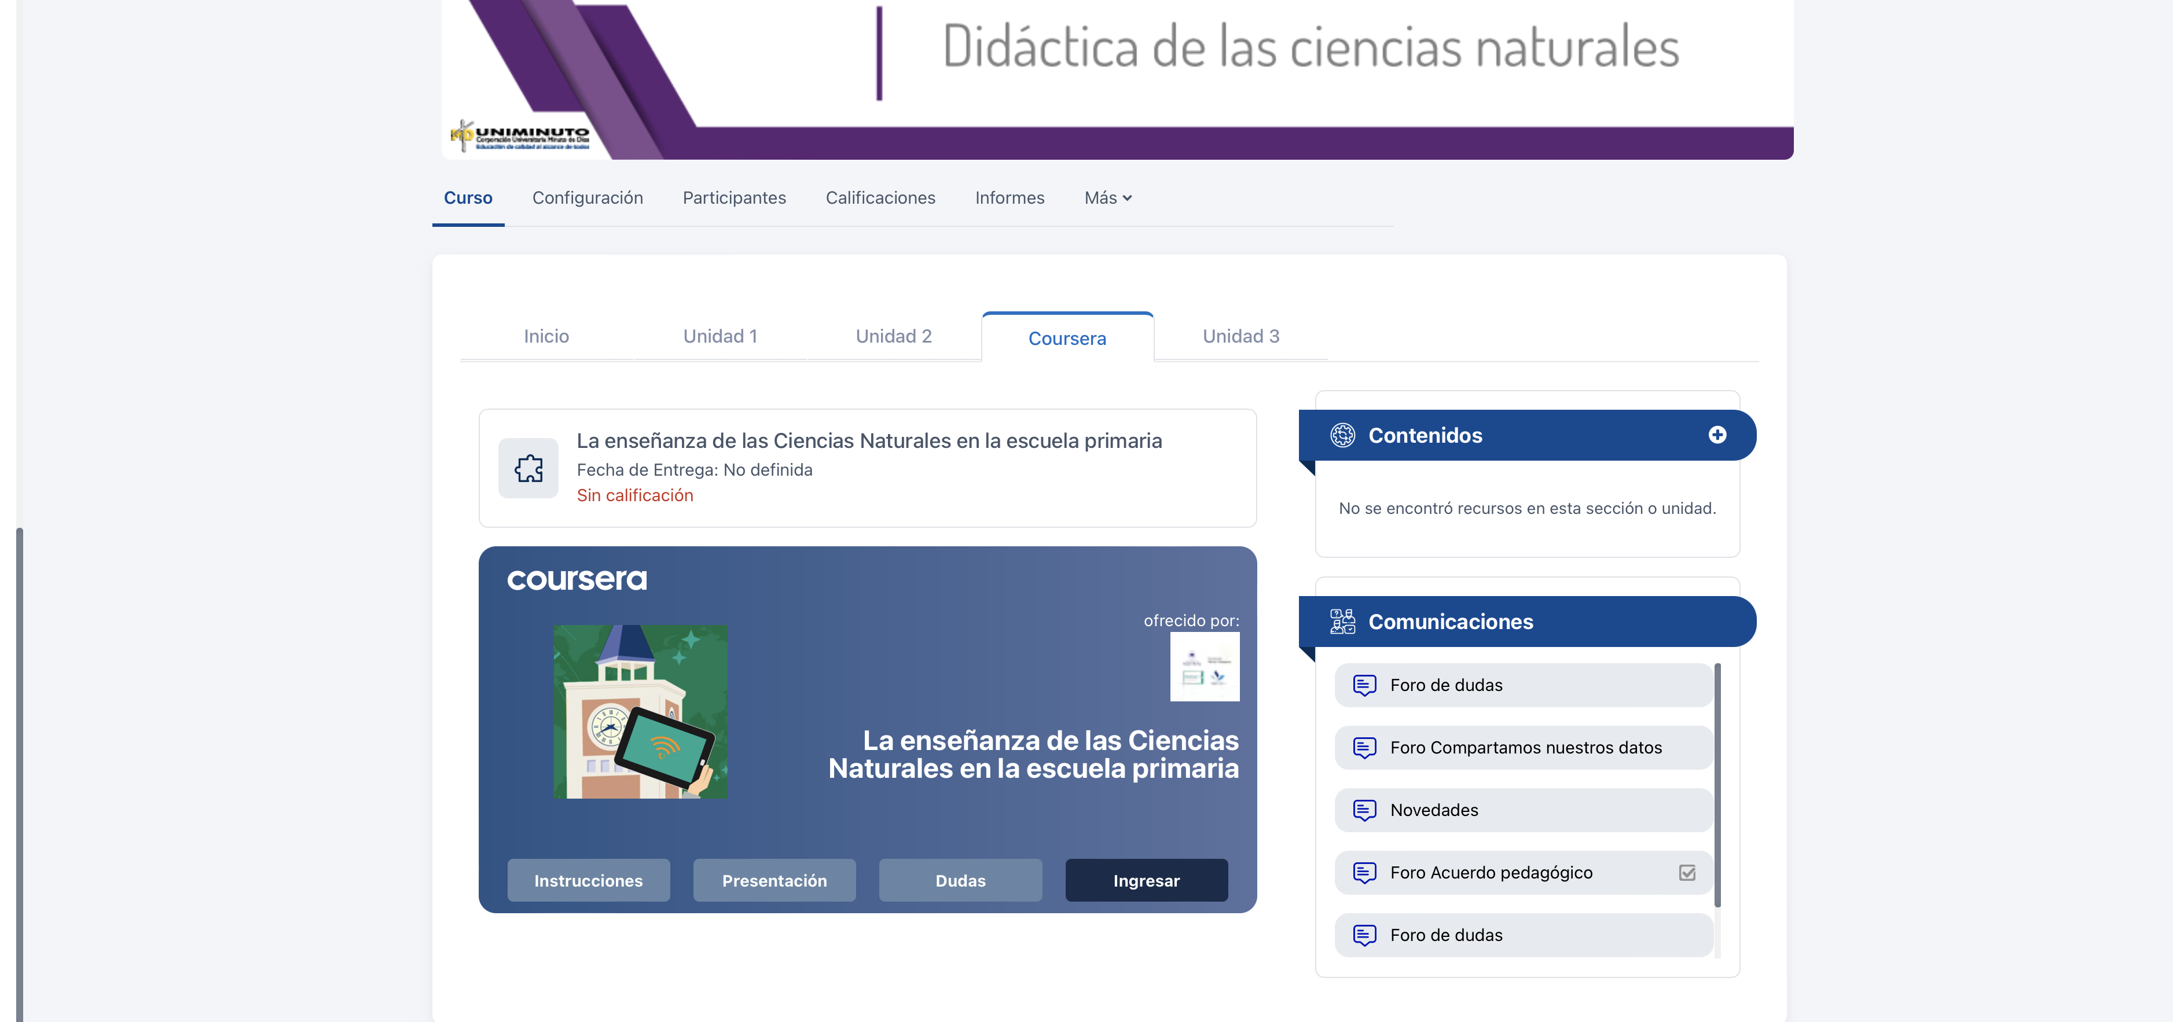Open the Informes tab
This screenshot has width=2173, height=1022.
1009,197
